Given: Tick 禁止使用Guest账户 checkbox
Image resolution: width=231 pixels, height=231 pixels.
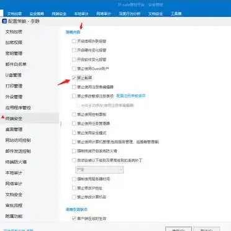Looking at the screenshot, I should point(74,68).
